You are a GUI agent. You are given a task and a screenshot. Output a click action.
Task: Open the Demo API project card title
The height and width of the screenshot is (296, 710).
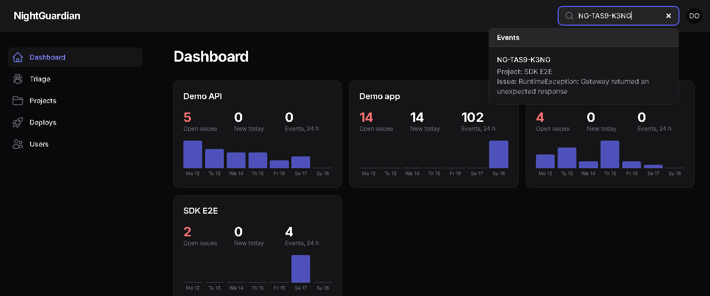tap(203, 96)
